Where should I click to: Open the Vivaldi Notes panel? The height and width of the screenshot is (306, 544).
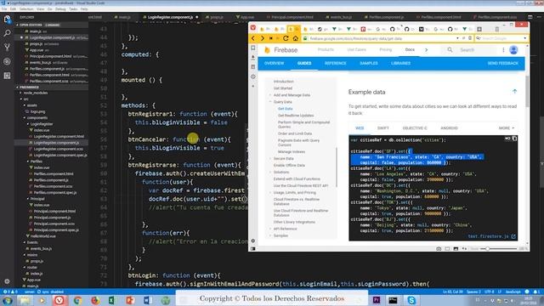pyautogui.click(x=253, y=66)
